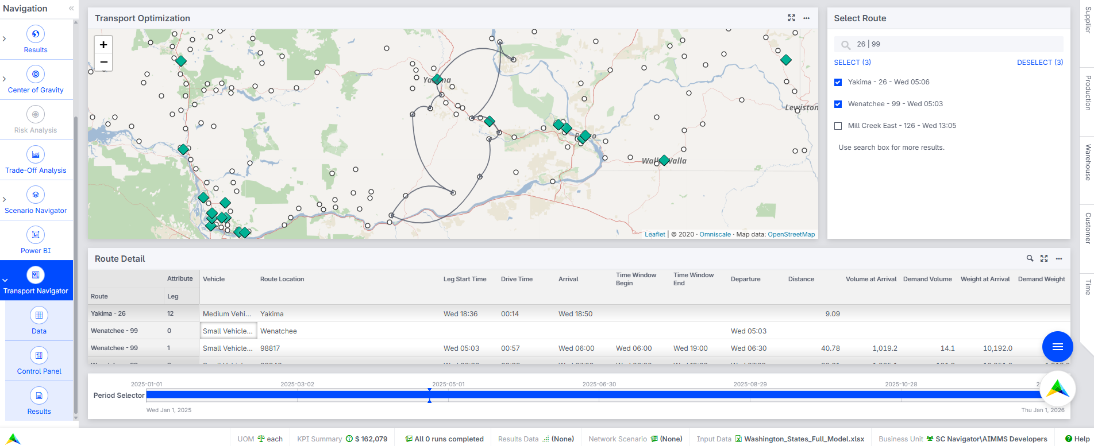The height and width of the screenshot is (446, 1094).
Task: Open Center of Gravity page
Action: point(36,80)
